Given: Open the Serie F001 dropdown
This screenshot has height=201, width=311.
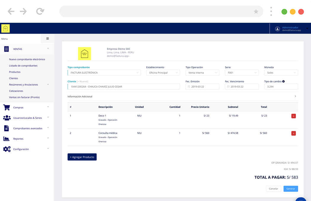Looking at the screenshot, I should pos(242,73).
